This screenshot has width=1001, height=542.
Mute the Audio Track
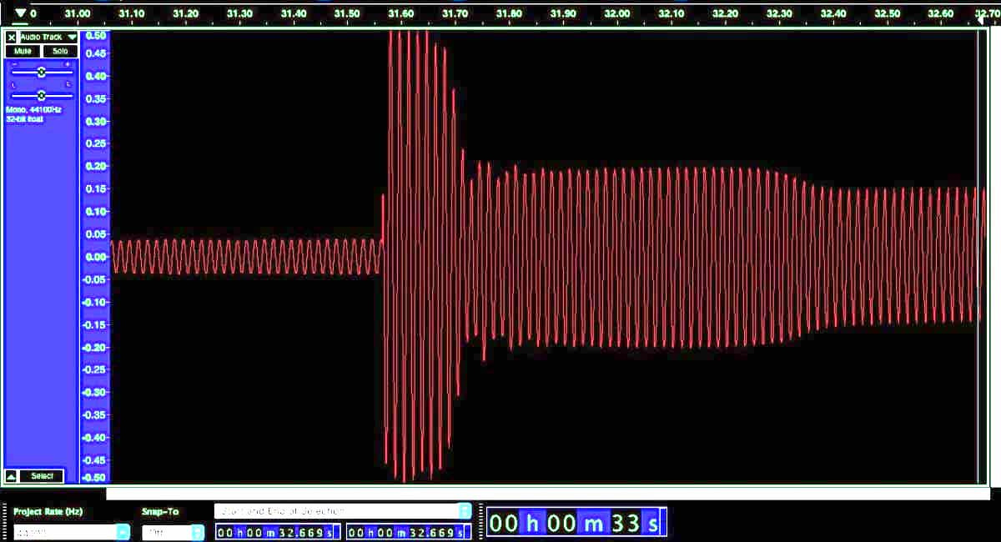pyautogui.click(x=23, y=51)
